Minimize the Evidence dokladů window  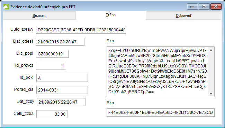[x=192, y=7]
